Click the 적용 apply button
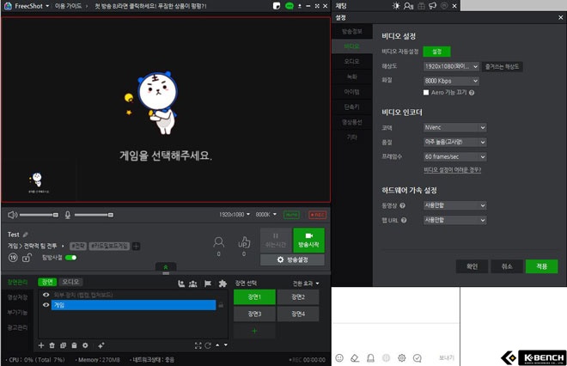Viewport: 567px width, 366px height. coord(542,266)
